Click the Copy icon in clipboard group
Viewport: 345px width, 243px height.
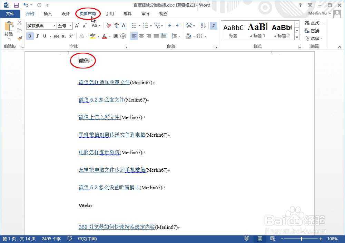tap(20, 31)
